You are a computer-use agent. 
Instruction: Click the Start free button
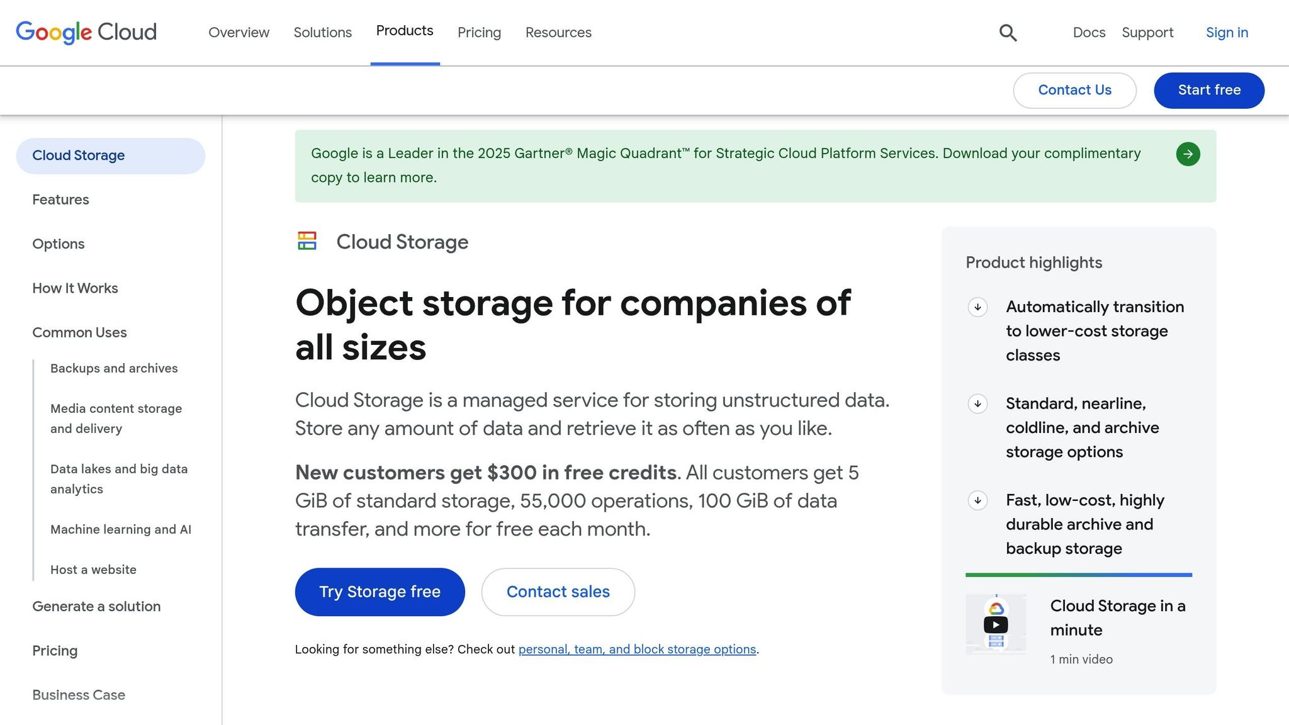(x=1209, y=90)
